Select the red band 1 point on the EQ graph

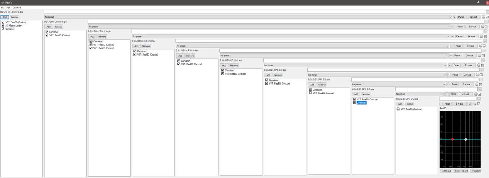452,140
